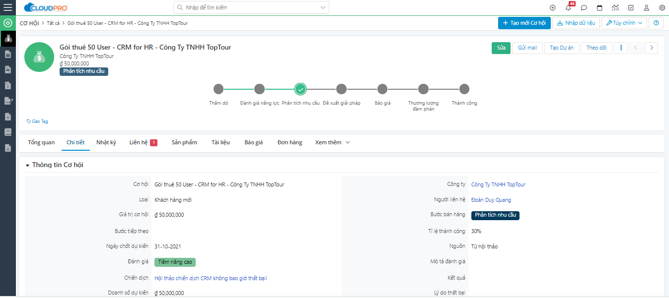Click the CloudPro logo
669x298 pixels.
point(45,7)
